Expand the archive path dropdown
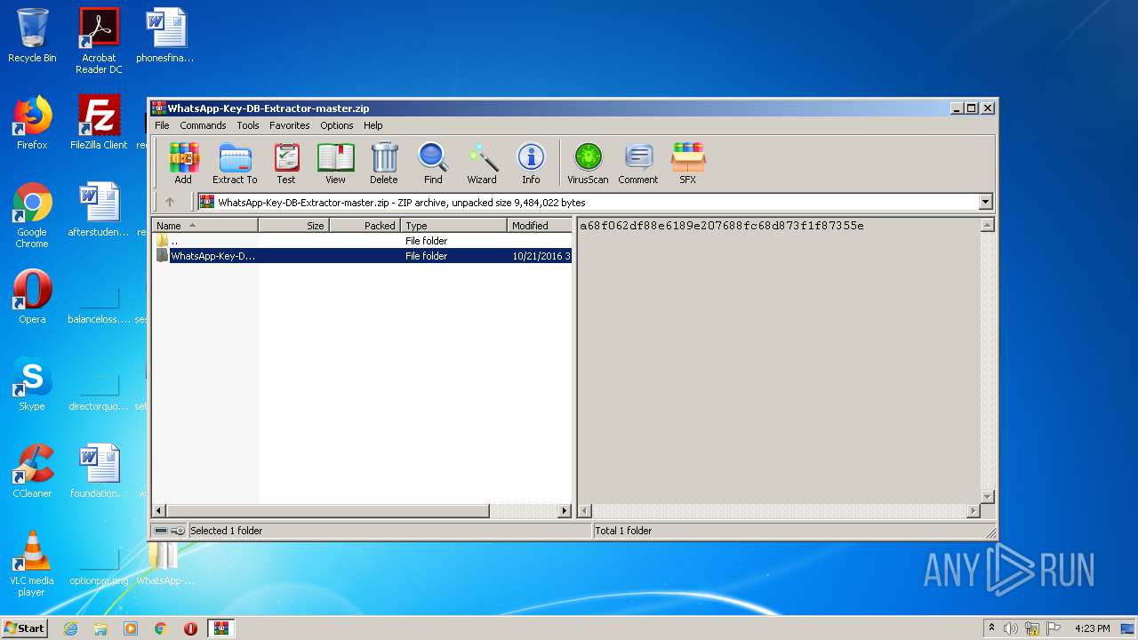Image resolution: width=1138 pixels, height=640 pixels. (985, 202)
